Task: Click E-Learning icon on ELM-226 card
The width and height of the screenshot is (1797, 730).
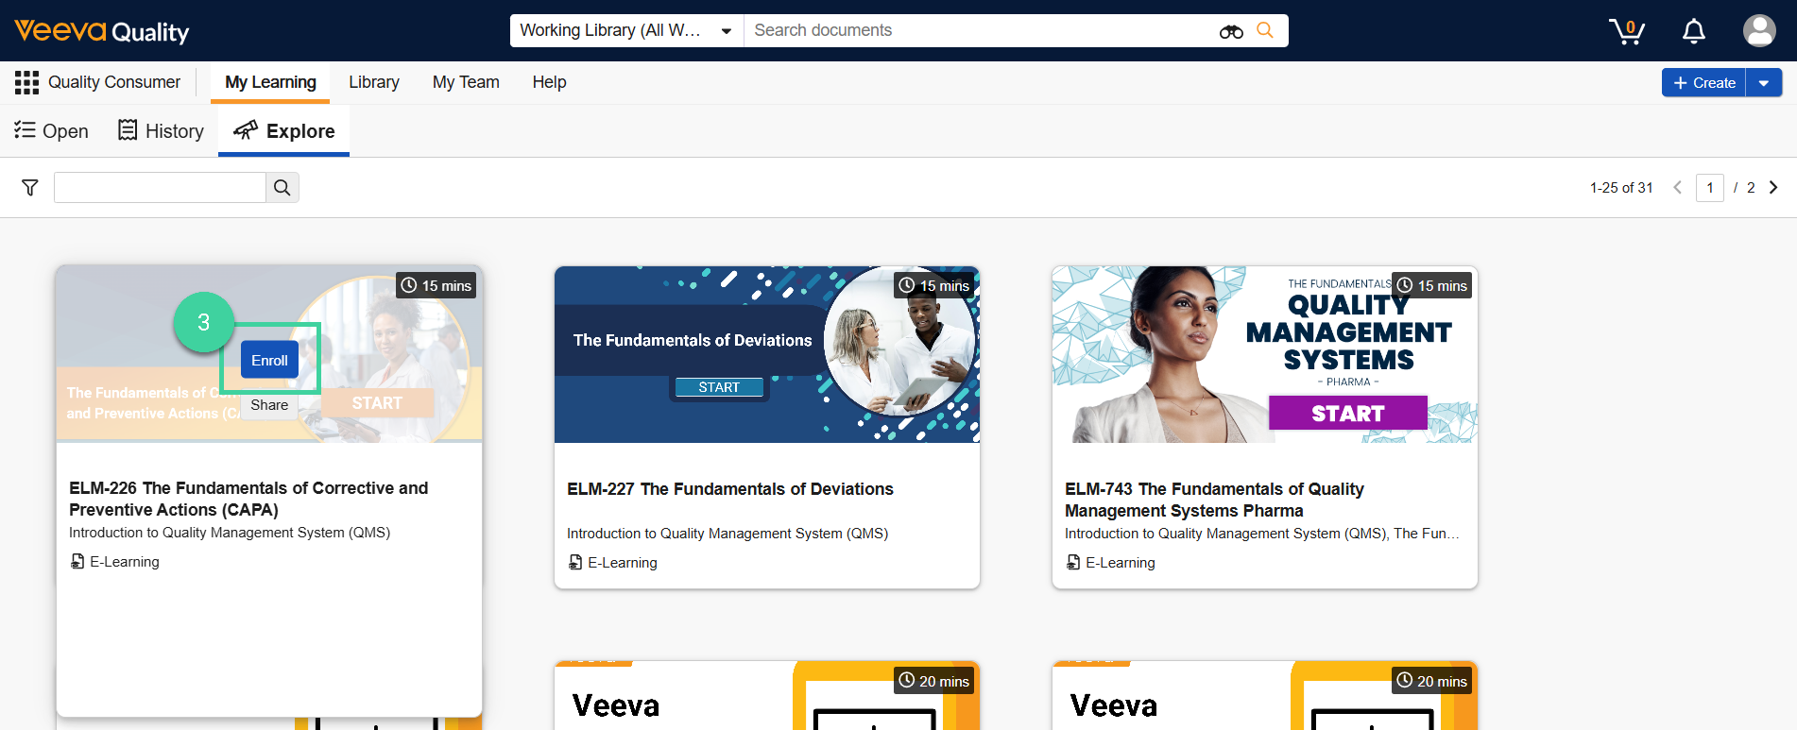Action: coord(77,562)
